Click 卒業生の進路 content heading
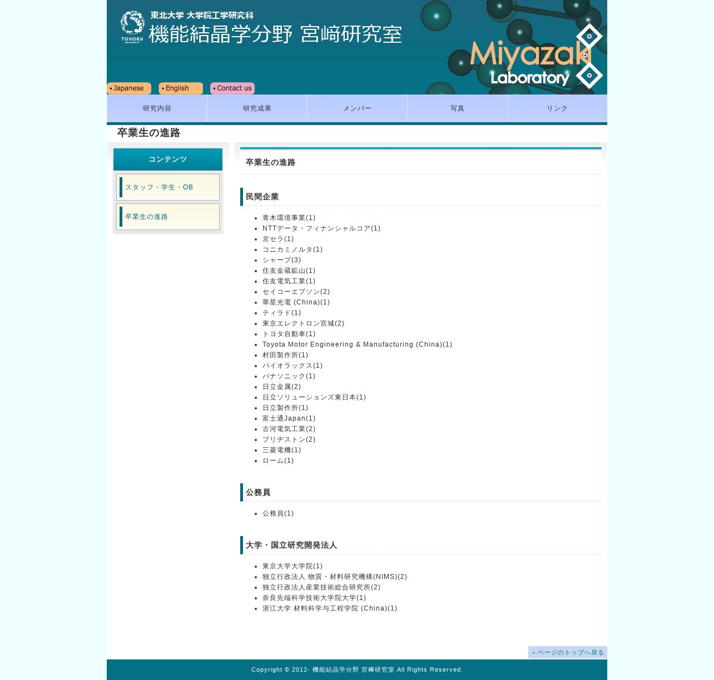This screenshot has width=714, height=680. 270,162
